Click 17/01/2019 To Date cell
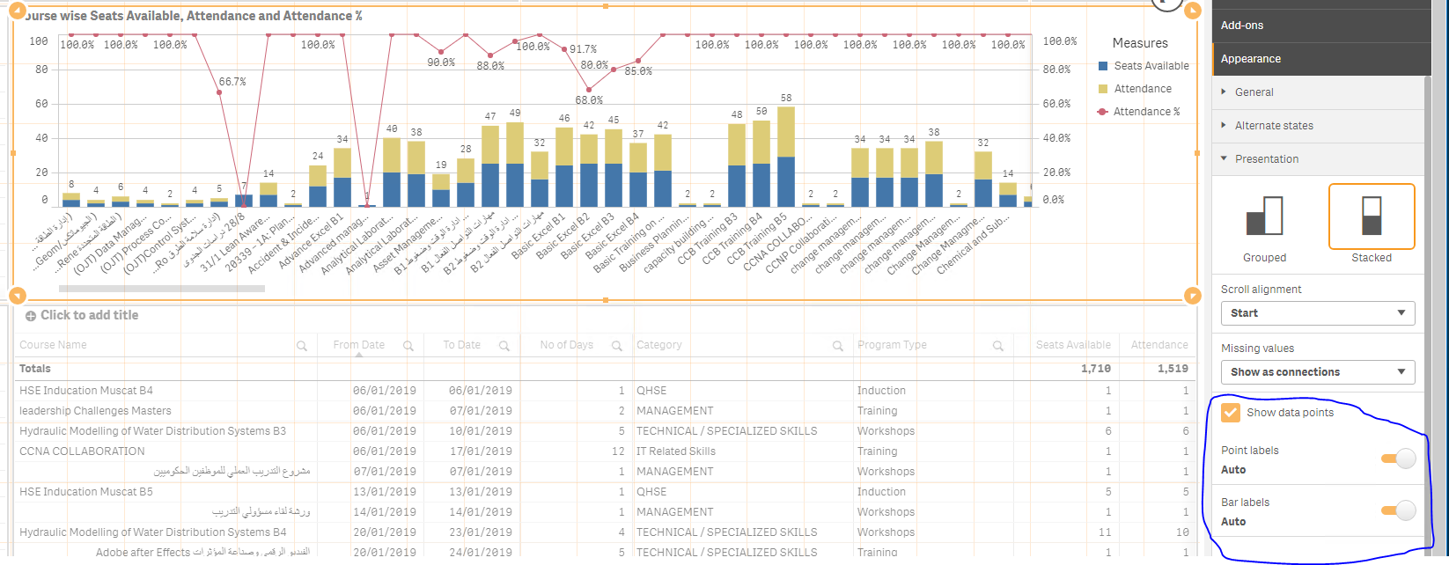 click(x=480, y=451)
